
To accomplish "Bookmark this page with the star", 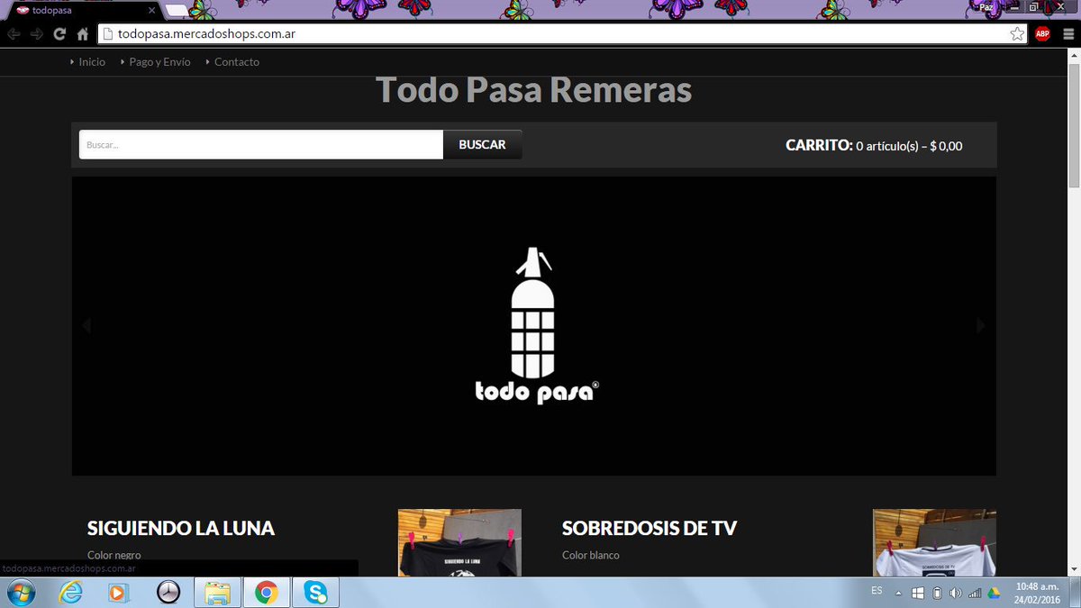I will click(1017, 34).
